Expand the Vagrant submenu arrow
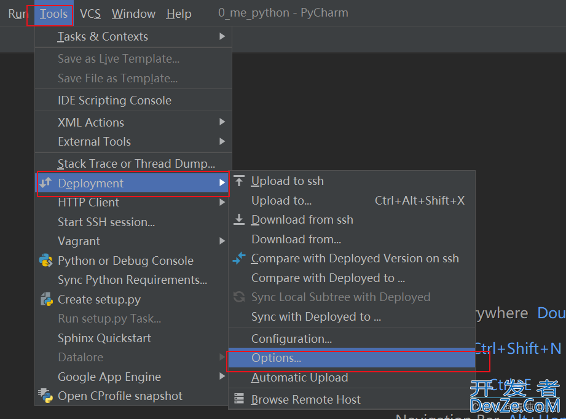The image size is (566, 419). coord(222,241)
